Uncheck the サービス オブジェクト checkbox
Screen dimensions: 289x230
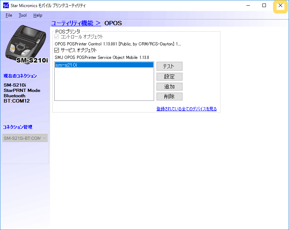click(x=57, y=50)
